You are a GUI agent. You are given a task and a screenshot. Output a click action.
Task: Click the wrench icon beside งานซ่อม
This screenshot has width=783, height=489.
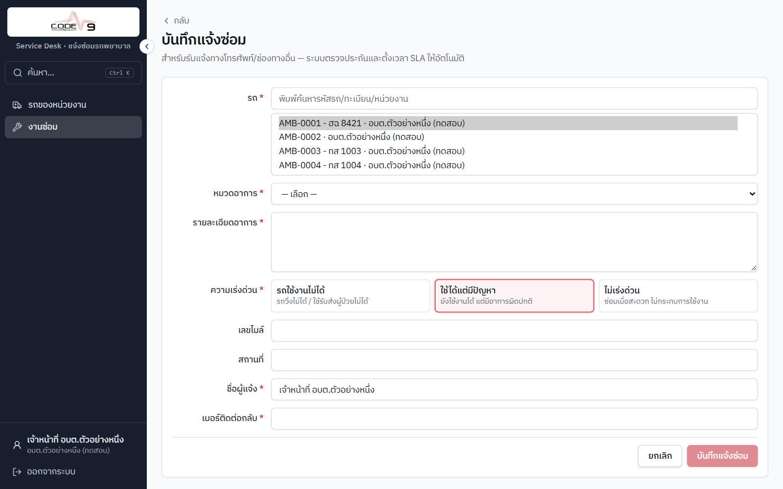[x=17, y=127]
